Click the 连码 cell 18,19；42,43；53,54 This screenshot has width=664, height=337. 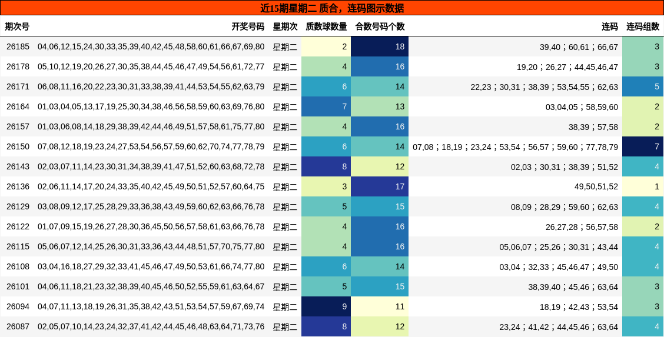[x=579, y=307]
